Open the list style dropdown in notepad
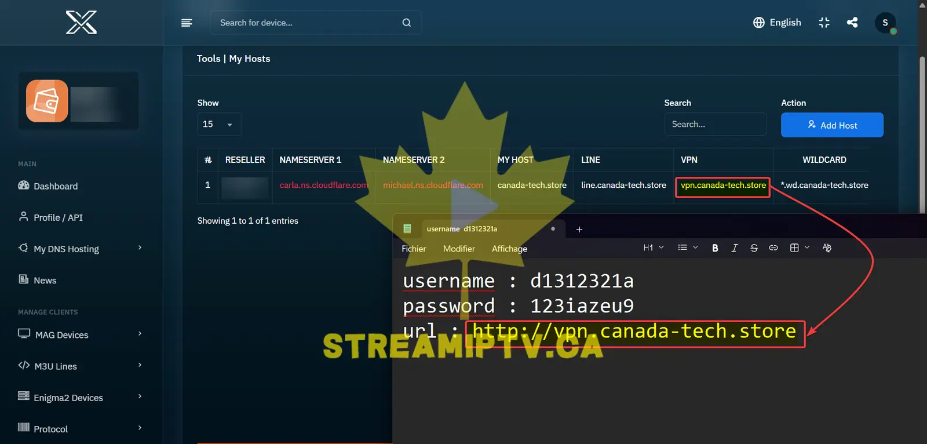Viewport: 927px width, 444px height. (x=688, y=248)
